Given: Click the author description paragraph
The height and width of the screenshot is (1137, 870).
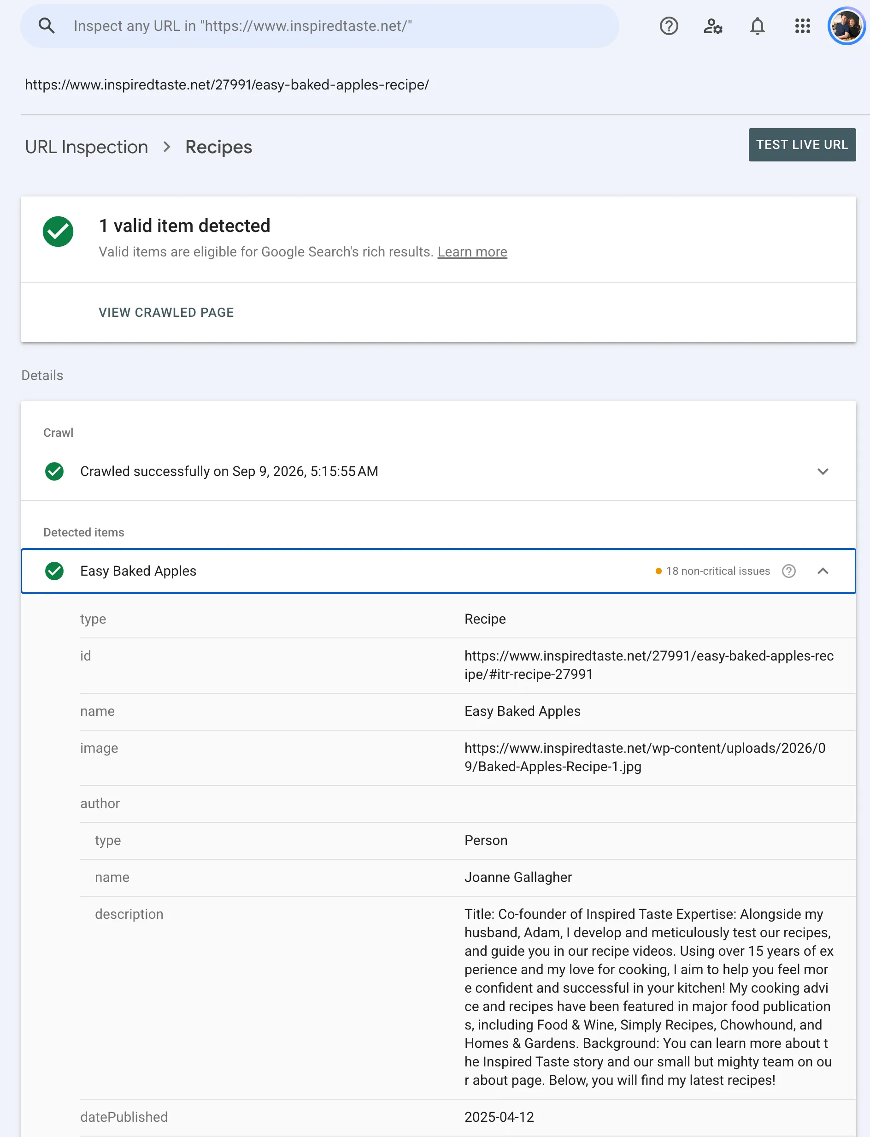Looking at the screenshot, I should (649, 998).
